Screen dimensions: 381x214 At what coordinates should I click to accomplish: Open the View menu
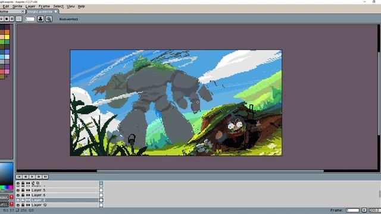(x=70, y=7)
